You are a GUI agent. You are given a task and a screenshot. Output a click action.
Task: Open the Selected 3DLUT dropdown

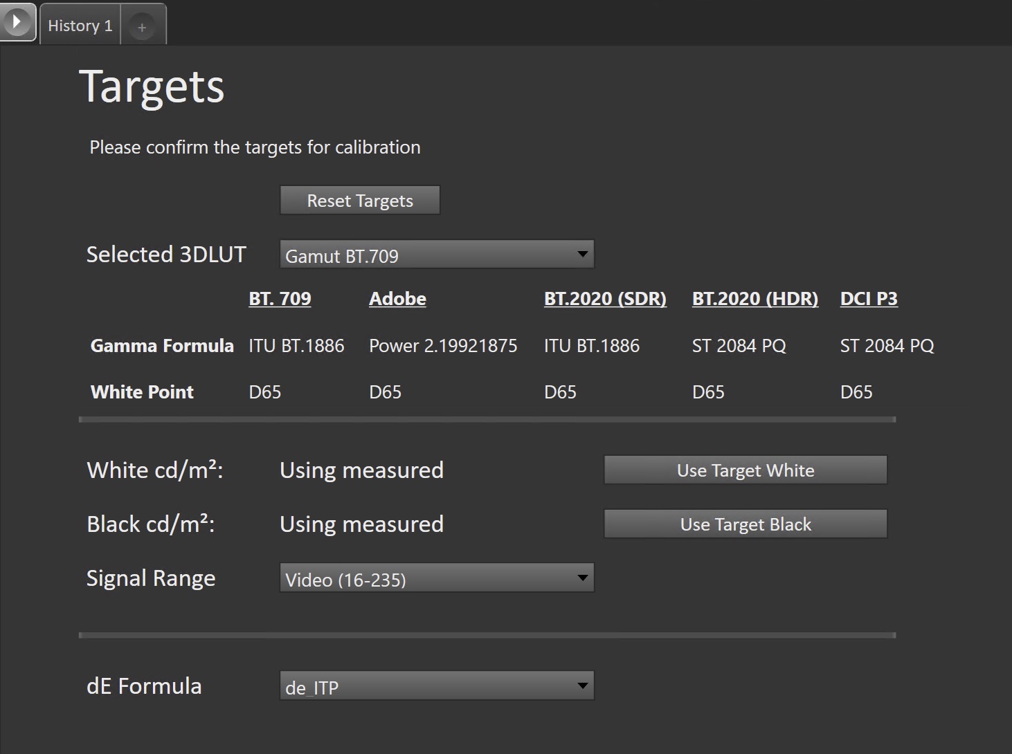pyautogui.click(x=437, y=255)
